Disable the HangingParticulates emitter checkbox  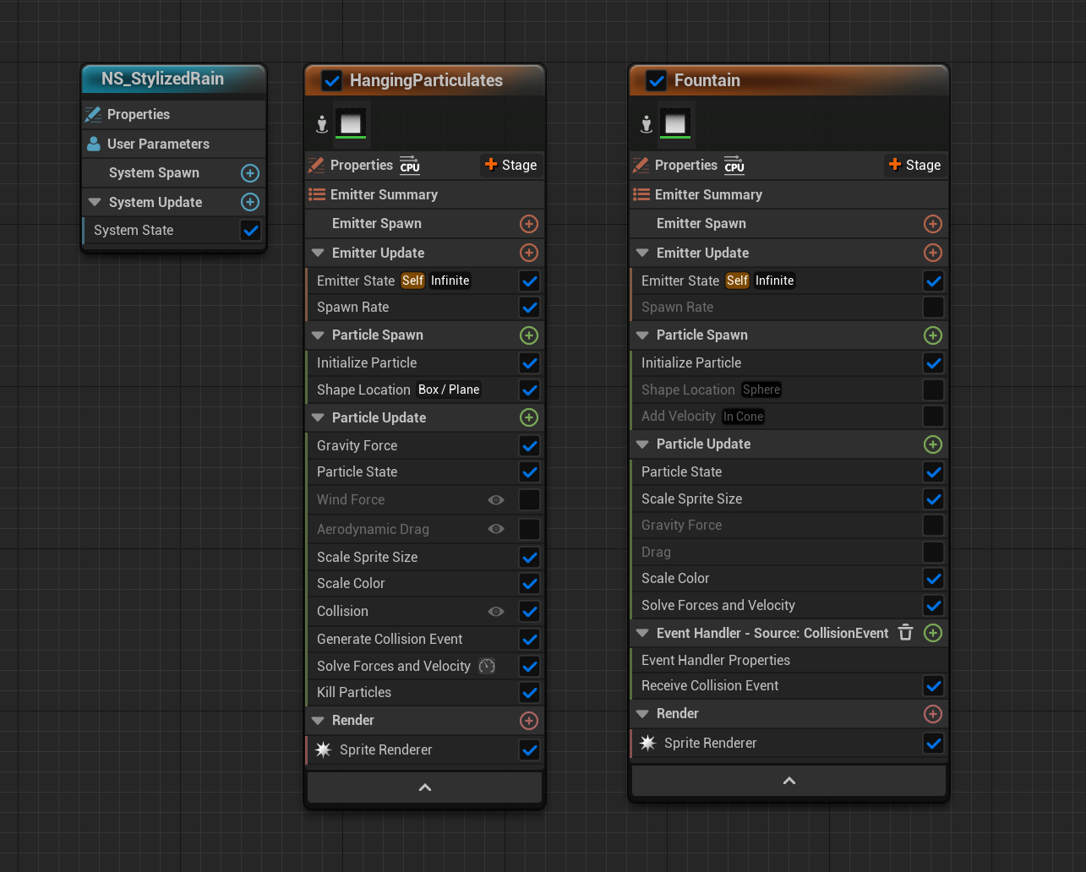click(x=331, y=80)
